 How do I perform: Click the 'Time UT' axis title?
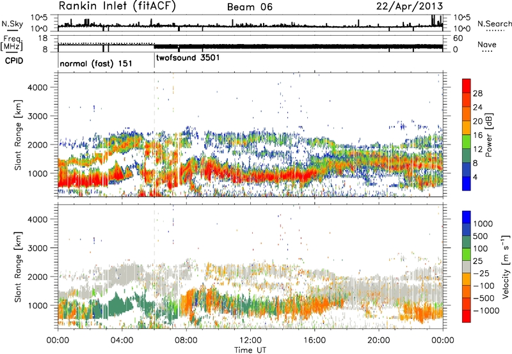pos(250,350)
